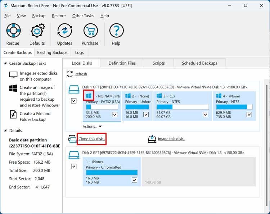
Task: Open the View menu
Action: point(21,16)
